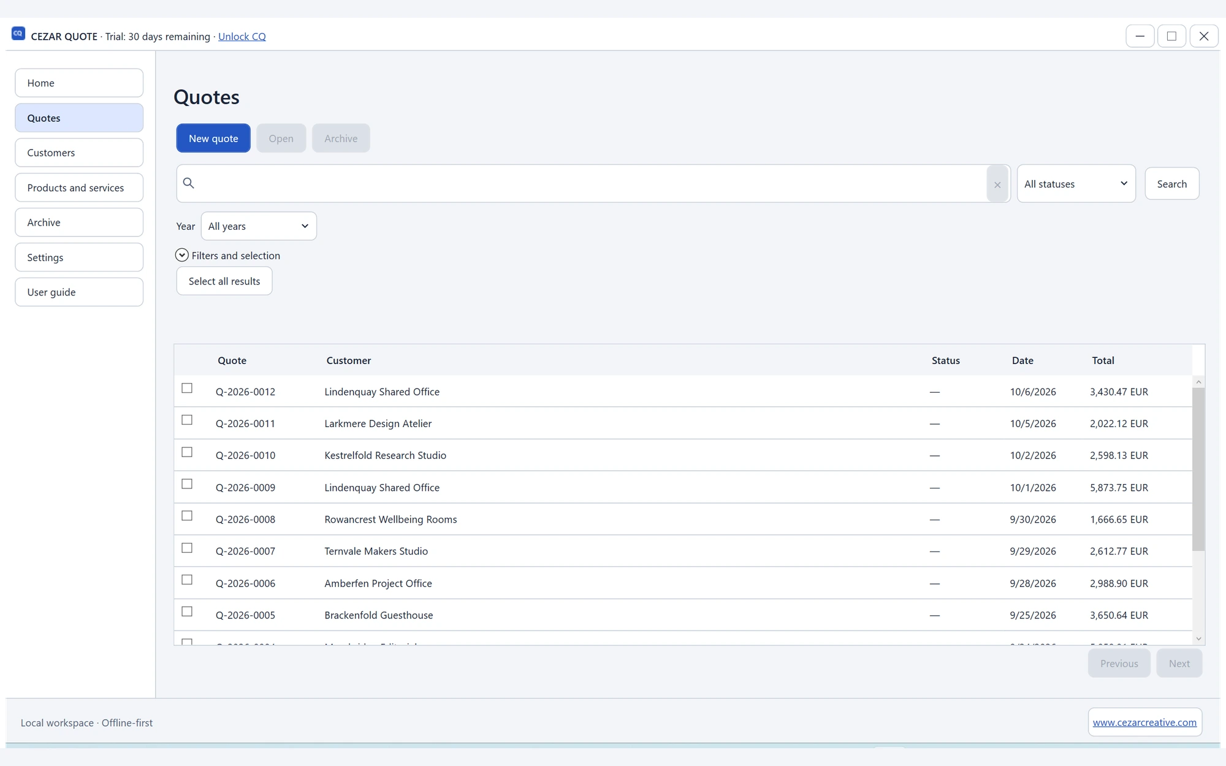Open Customers in the sidebar

pyautogui.click(x=79, y=153)
